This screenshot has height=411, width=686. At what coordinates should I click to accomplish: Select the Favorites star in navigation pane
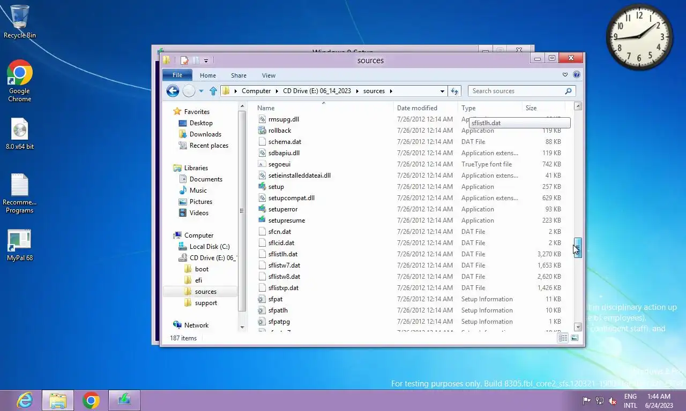click(x=177, y=112)
